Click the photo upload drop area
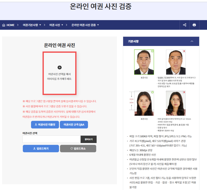 [60, 73]
